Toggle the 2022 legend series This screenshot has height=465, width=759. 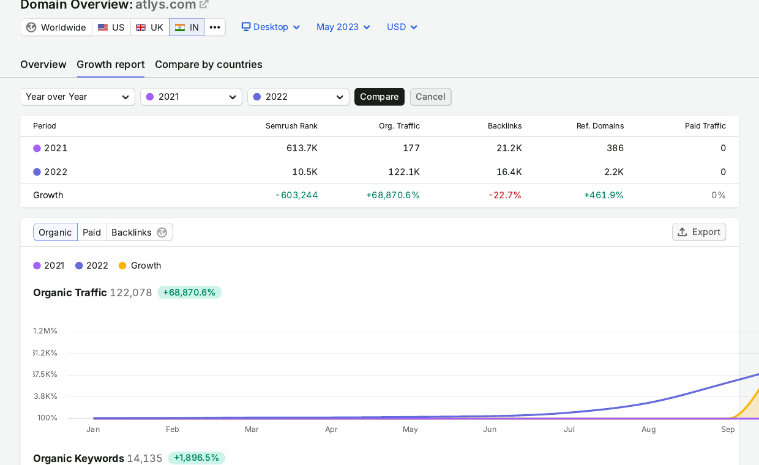(x=92, y=266)
